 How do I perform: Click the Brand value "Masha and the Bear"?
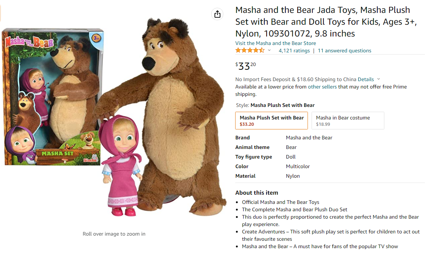pos(309,138)
